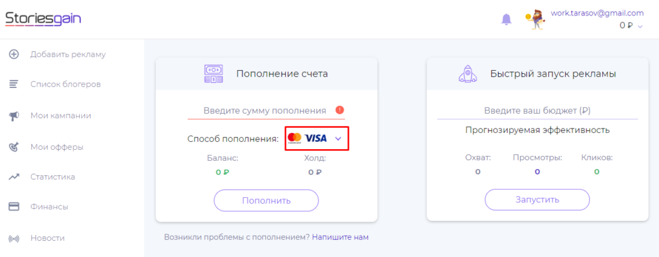The image size is (659, 257).
Task: Open the work.tarasov@gmail.com account menu
Action: point(597,13)
